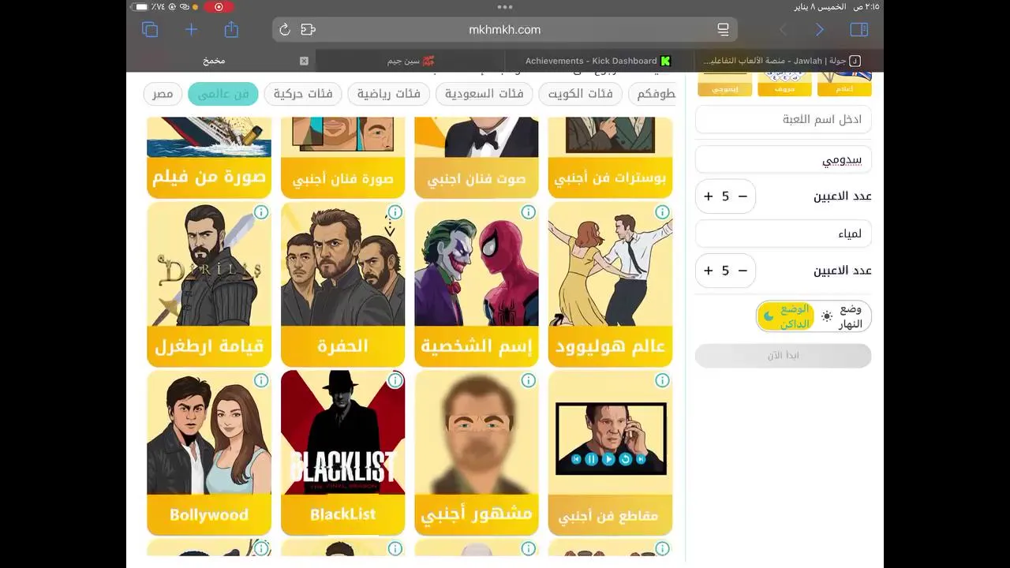The image size is (1010, 568).
Task: Select the صورة من فيلم card
Action: [x=209, y=158]
